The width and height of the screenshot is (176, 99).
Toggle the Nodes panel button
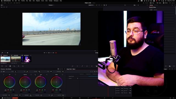pos(159,3)
